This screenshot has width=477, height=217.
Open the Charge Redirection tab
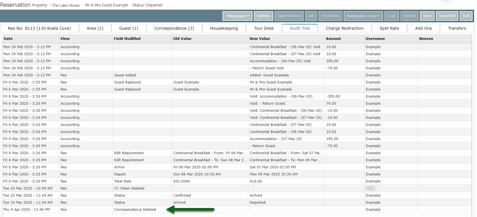(x=345, y=28)
